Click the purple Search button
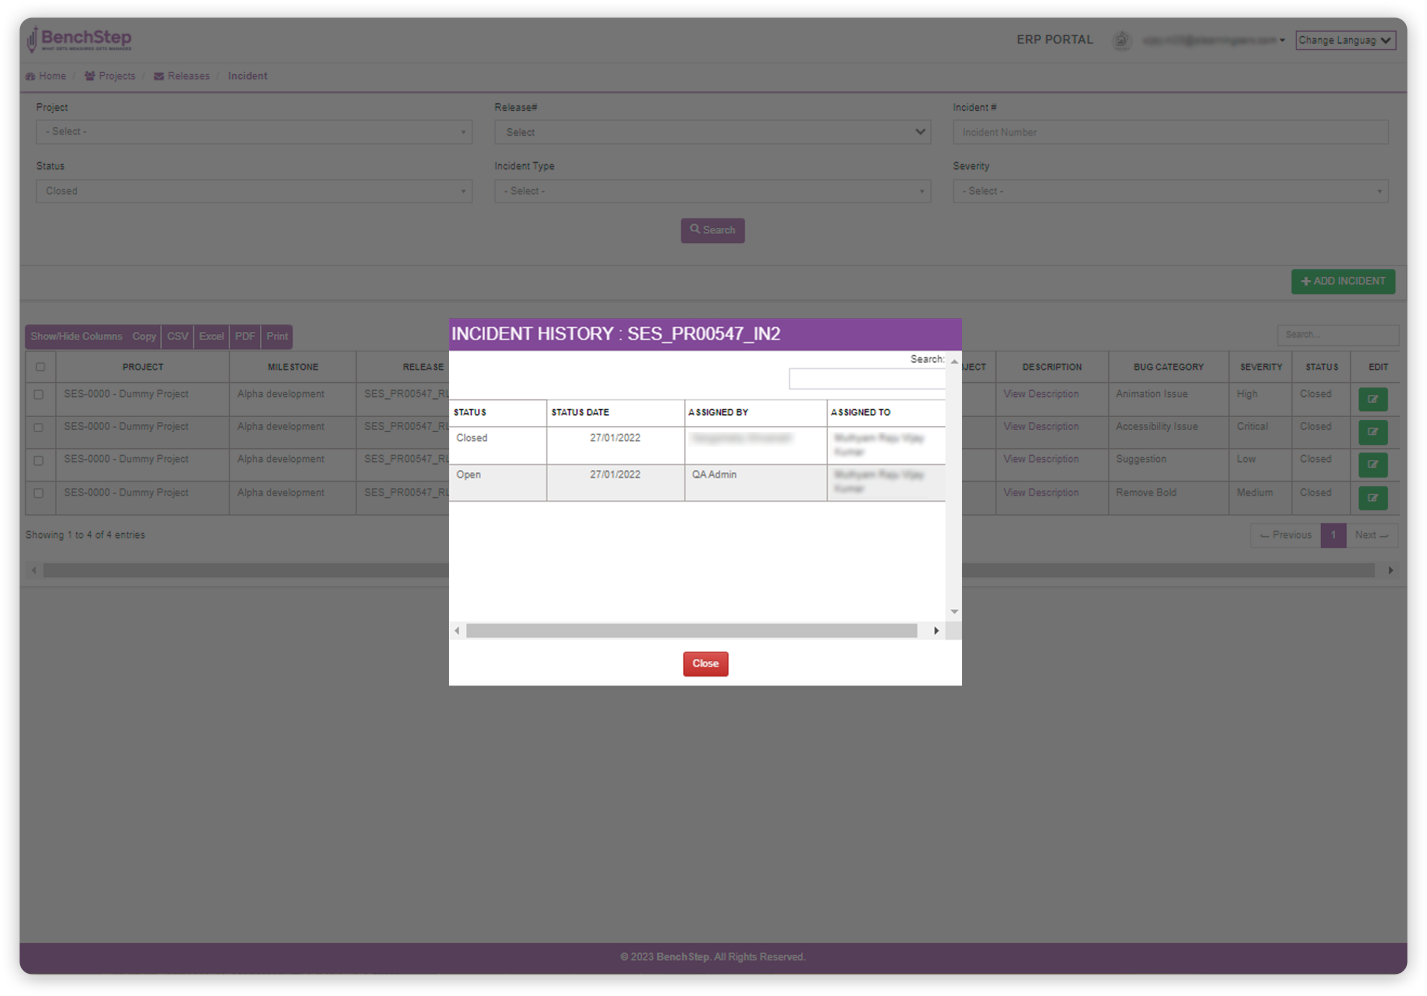1427x996 pixels. click(712, 230)
